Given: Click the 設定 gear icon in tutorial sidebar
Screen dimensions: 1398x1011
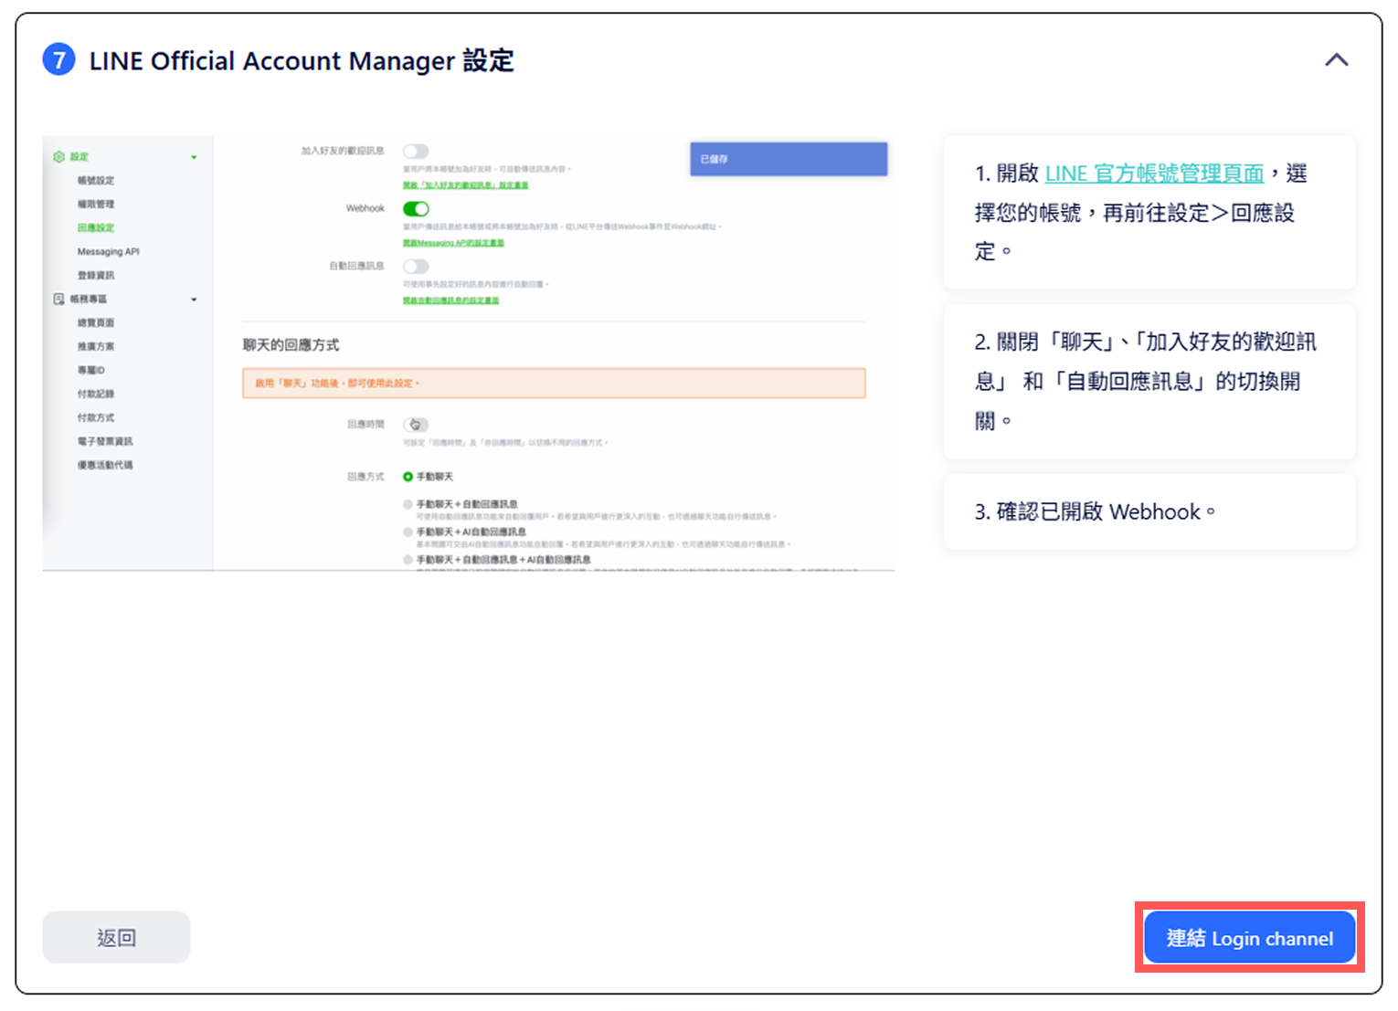Looking at the screenshot, I should (58, 156).
